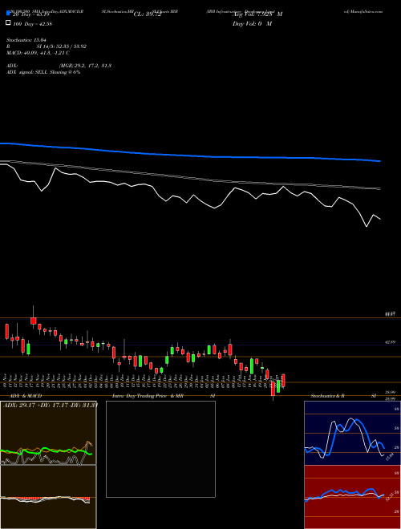Viewport: 401px width, 529px height.
Task: Click the 'SI 14/5: 52.35 / 58.92' reading
Action: [x=62, y=46]
